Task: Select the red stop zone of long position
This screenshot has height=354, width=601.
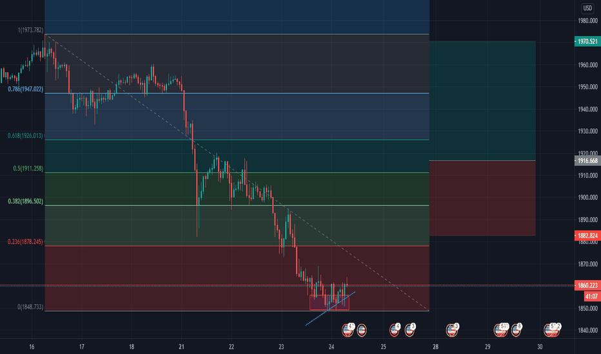Action: point(482,198)
